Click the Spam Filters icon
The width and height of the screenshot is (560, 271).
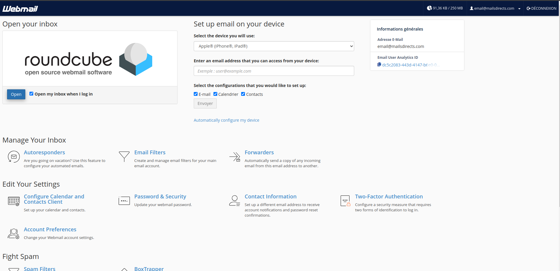(x=14, y=269)
